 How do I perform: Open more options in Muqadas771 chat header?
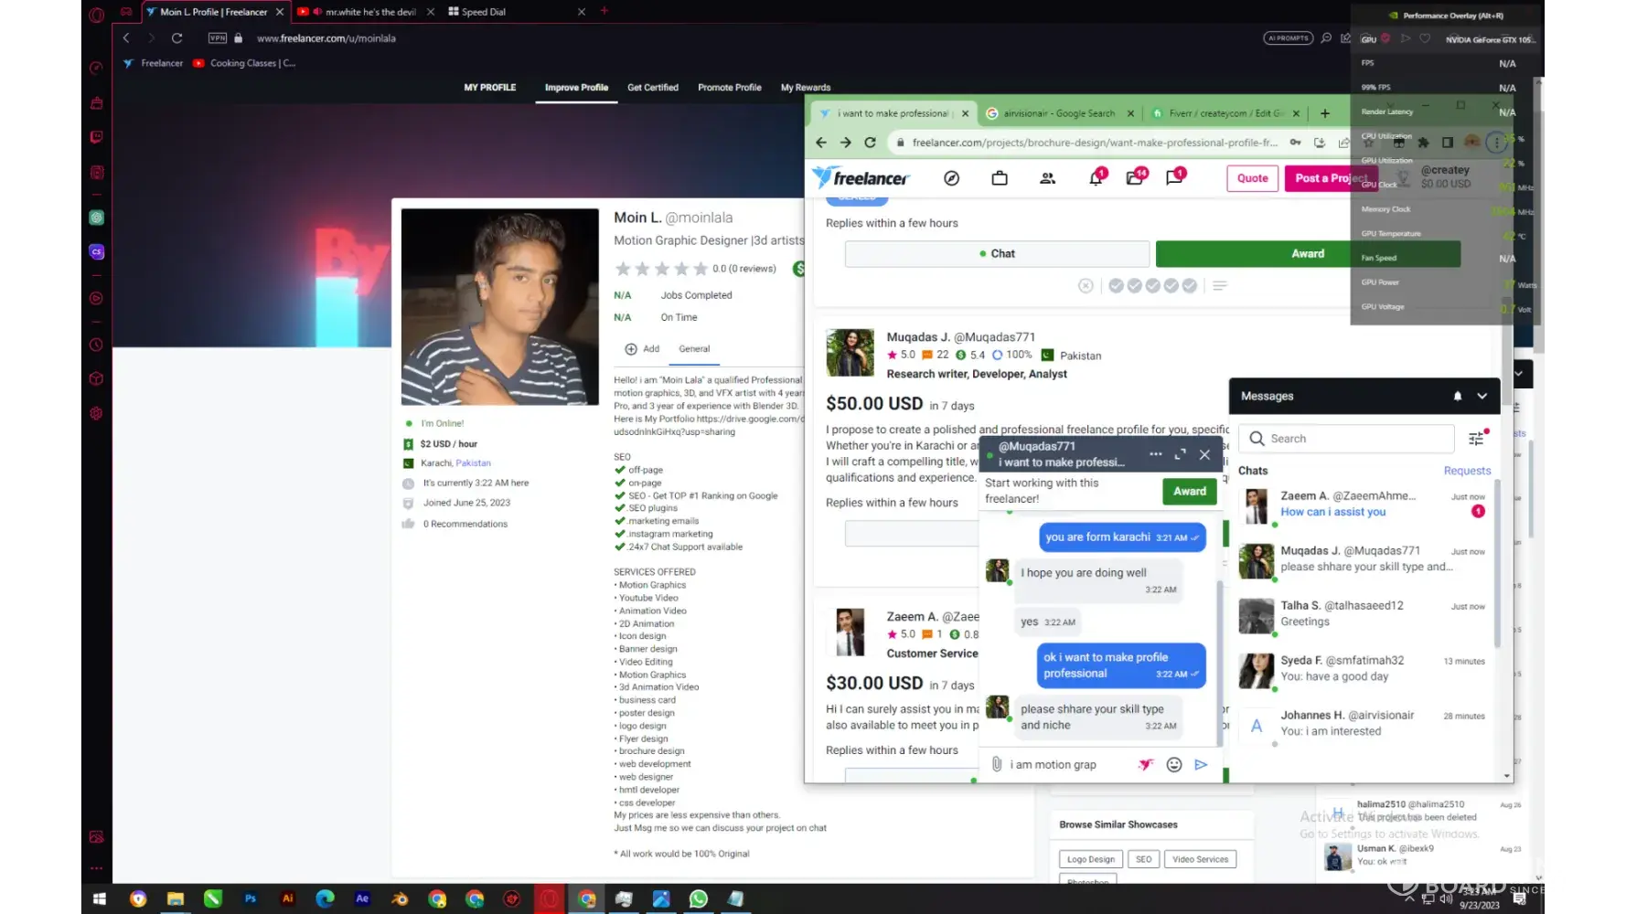[1156, 454]
